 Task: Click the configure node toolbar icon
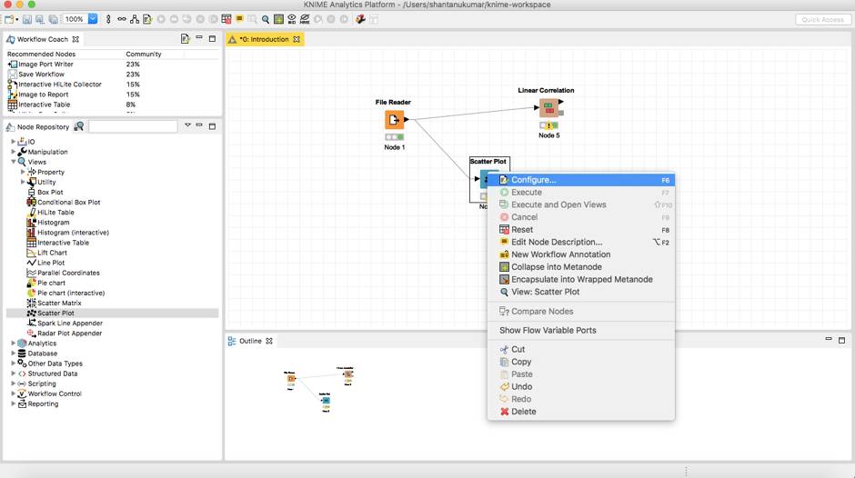147,19
